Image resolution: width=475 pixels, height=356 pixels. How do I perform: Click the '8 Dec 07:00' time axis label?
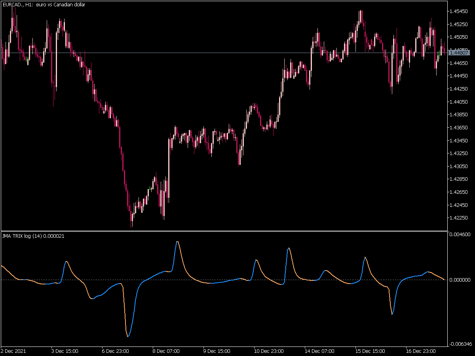click(x=166, y=351)
